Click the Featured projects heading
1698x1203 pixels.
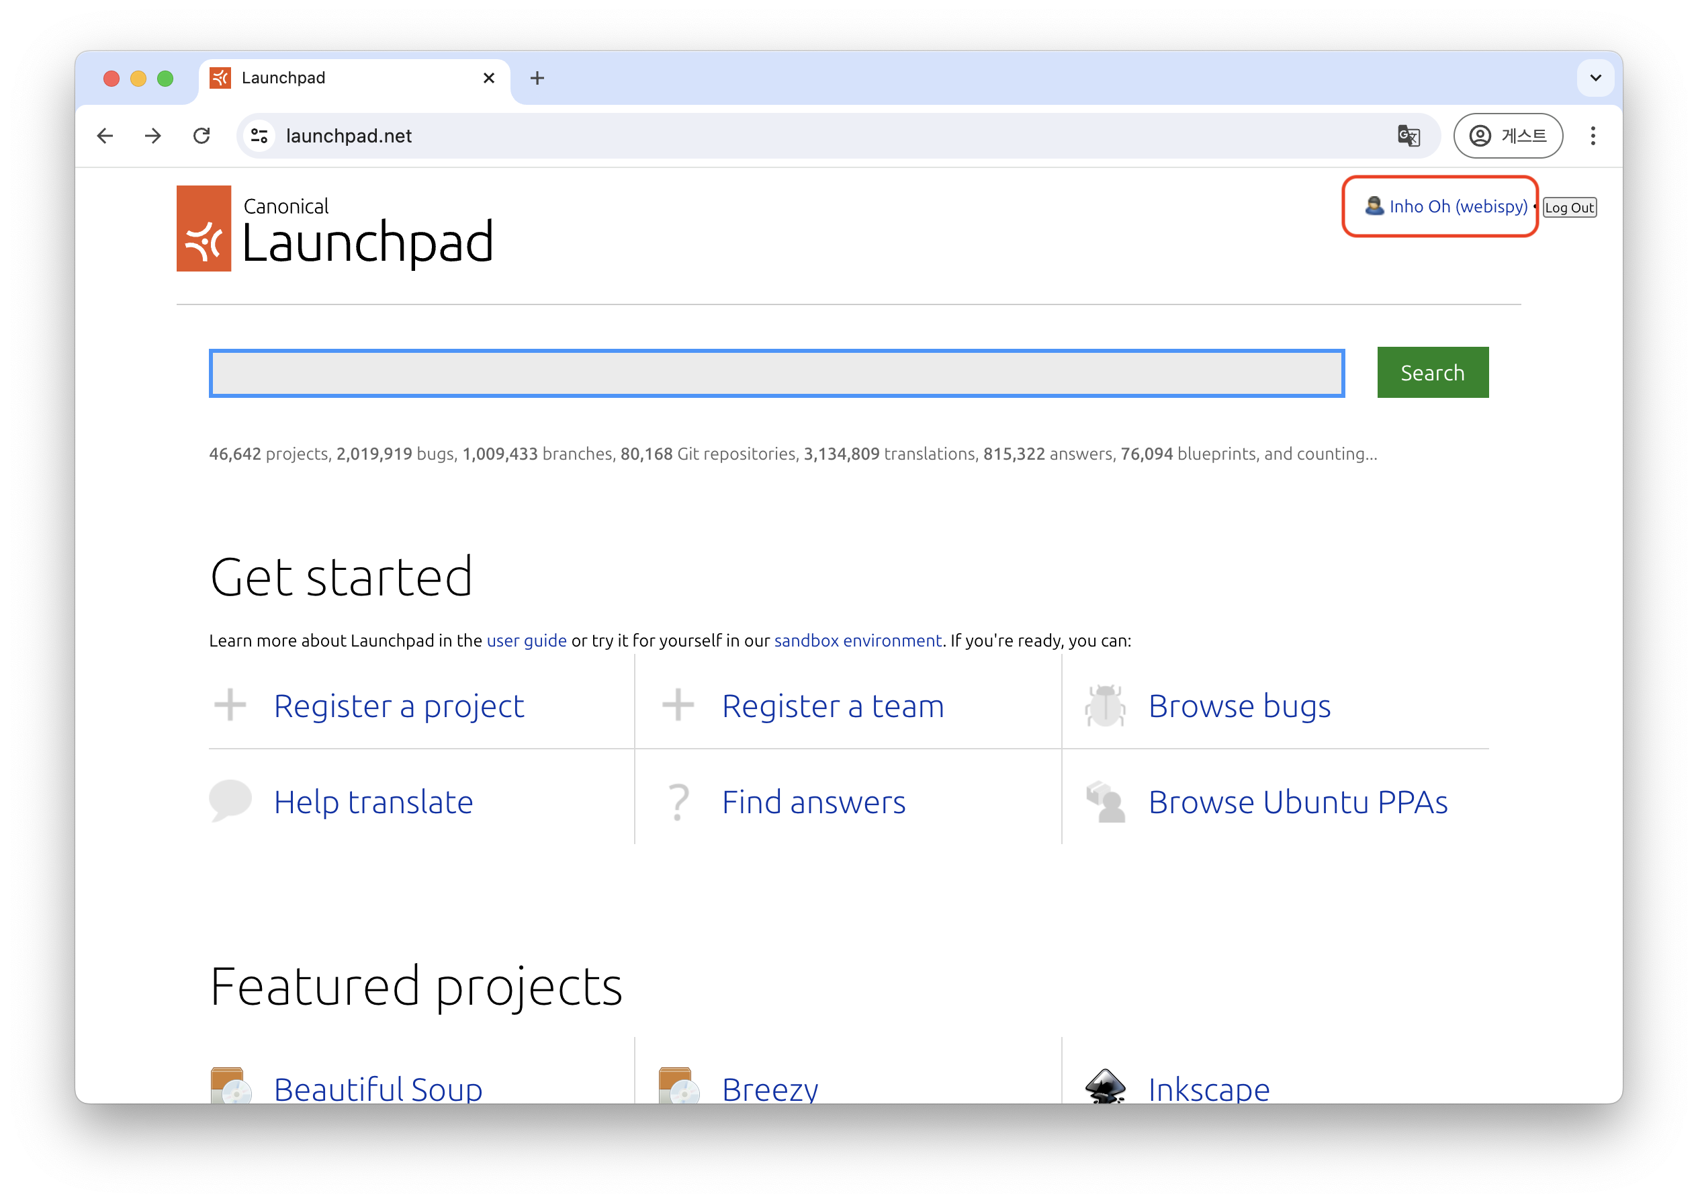(x=416, y=987)
